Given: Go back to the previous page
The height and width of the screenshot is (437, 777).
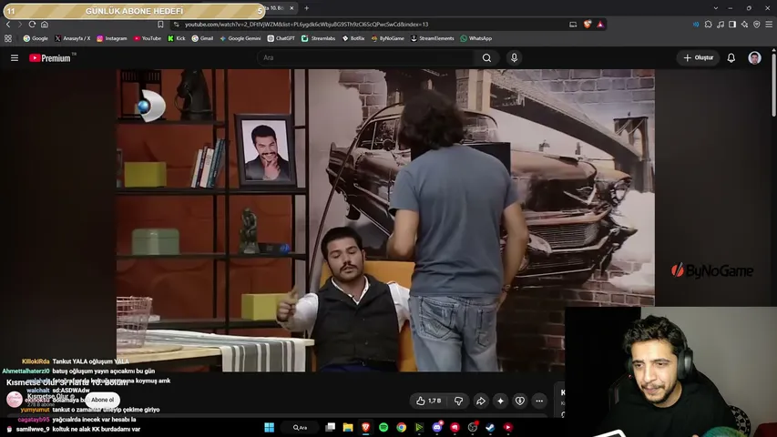Looking at the screenshot, I should (x=8, y=25).
